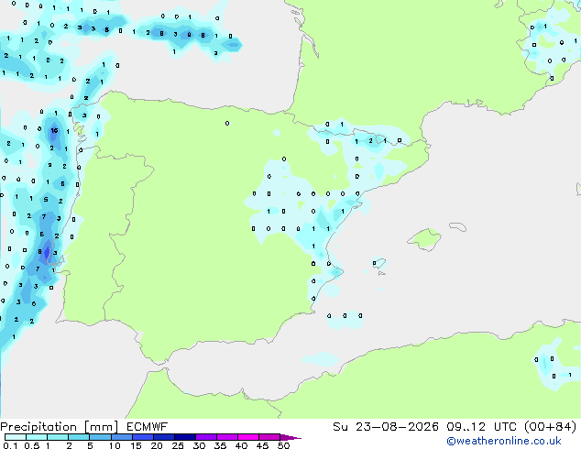This screenshot has width=581, height=449.
Task: Click the legend label '25'
Action: [x=178, y=445]
